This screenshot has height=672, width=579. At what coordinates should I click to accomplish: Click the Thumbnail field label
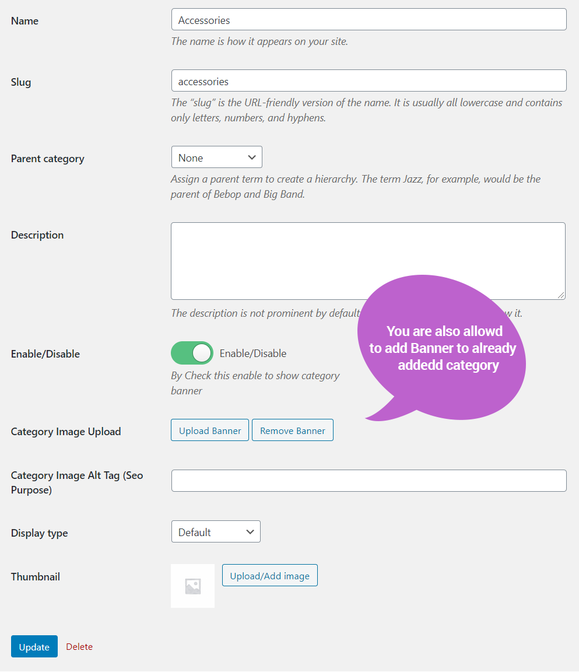point(36,577)
